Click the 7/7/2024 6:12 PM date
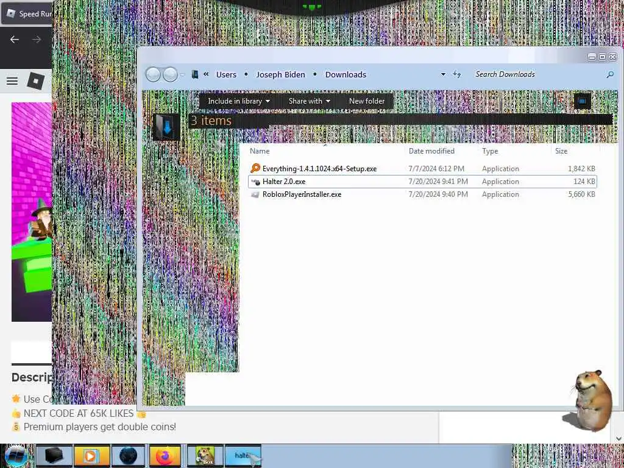This screenshot has height=468, width=624. point(436,169)
